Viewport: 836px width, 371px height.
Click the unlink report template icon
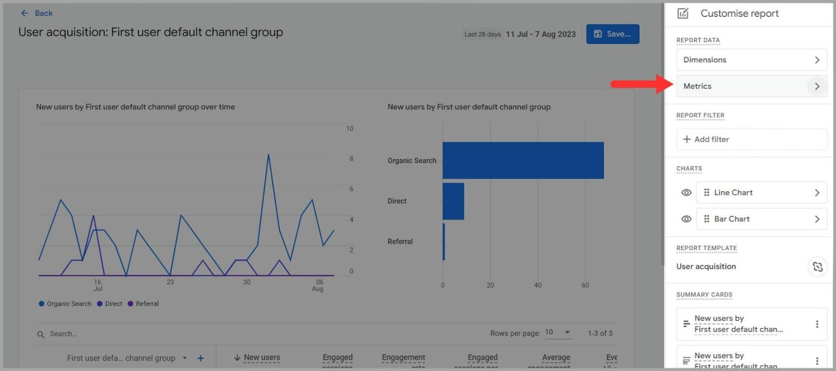point(817,267)
